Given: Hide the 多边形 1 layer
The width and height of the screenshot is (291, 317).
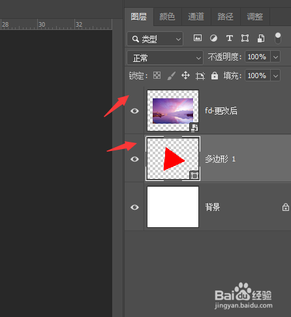Looking at the screenshot, I should tap(134, 159).
